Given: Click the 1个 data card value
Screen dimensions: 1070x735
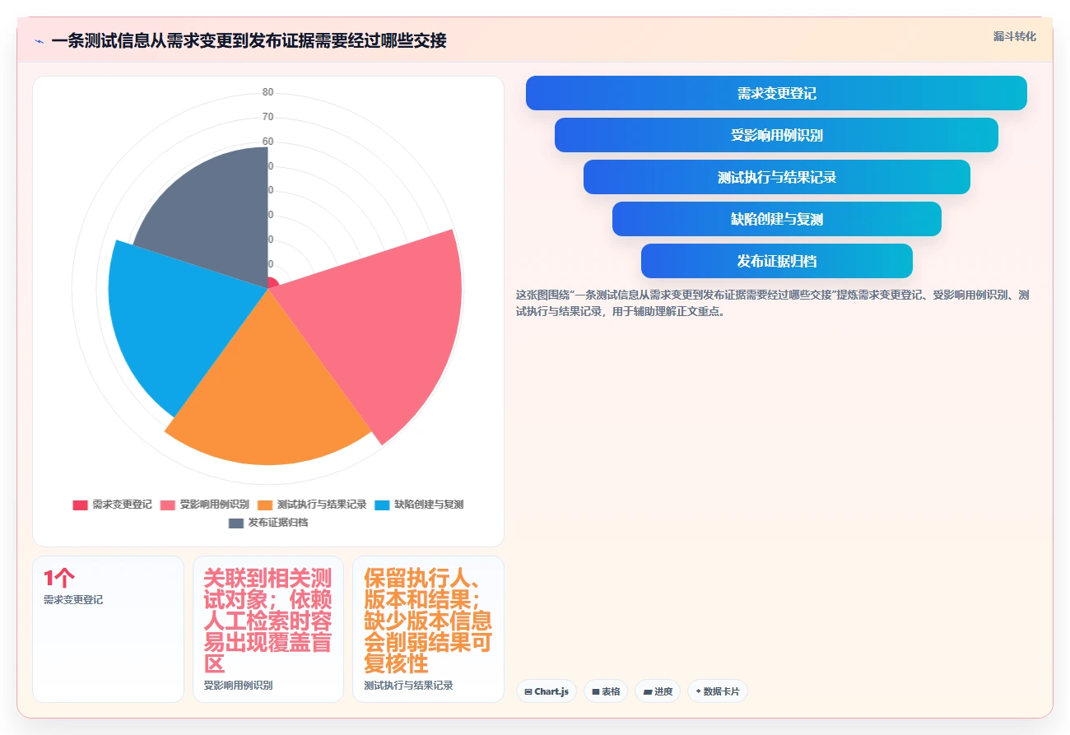Looking at the screenshot, I should pyautogui.click(x=59, y=579).
